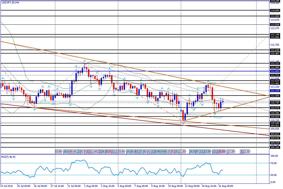Click the 10 Aug 00:00 time label
Viewport: 283px width, 189px height.
pyautogui.click(x=175, y=186)
